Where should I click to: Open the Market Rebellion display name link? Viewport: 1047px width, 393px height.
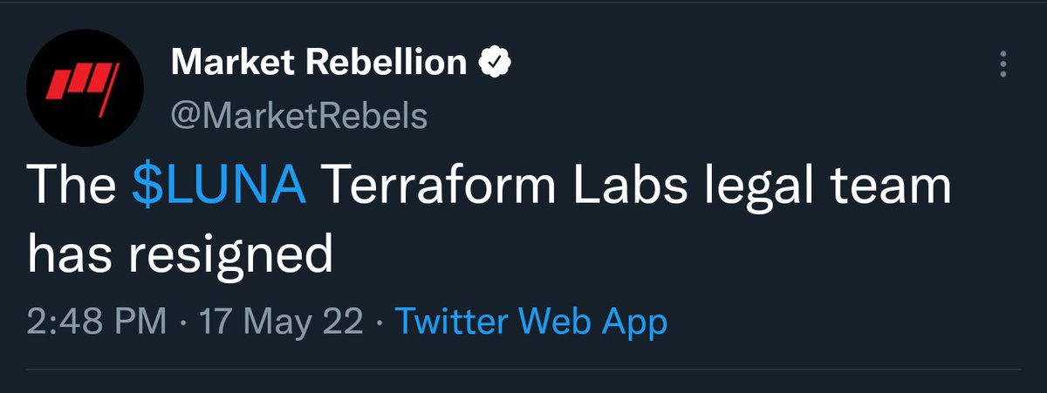click(x=319, y=62)
